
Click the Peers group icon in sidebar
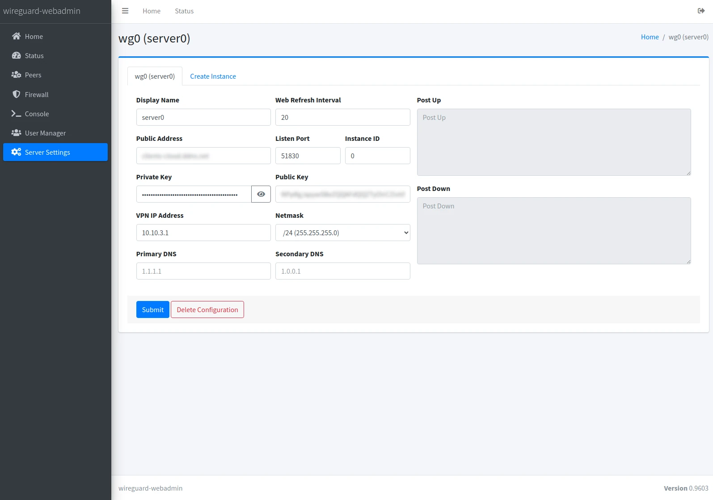(x=17, y=75)
